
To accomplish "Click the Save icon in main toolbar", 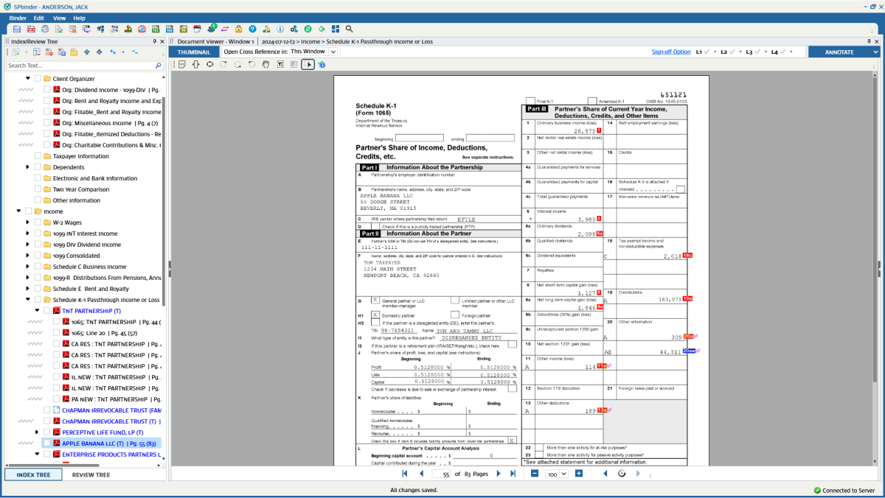I will [17, 29].
